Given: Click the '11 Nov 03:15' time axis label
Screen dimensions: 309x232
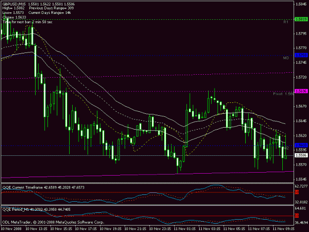Looking at the screenshot, I should pos(210,229).
